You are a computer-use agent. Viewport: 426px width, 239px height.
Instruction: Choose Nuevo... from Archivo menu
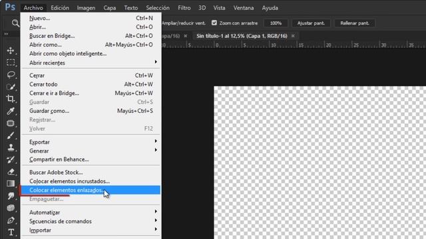(x=91, y=18)
